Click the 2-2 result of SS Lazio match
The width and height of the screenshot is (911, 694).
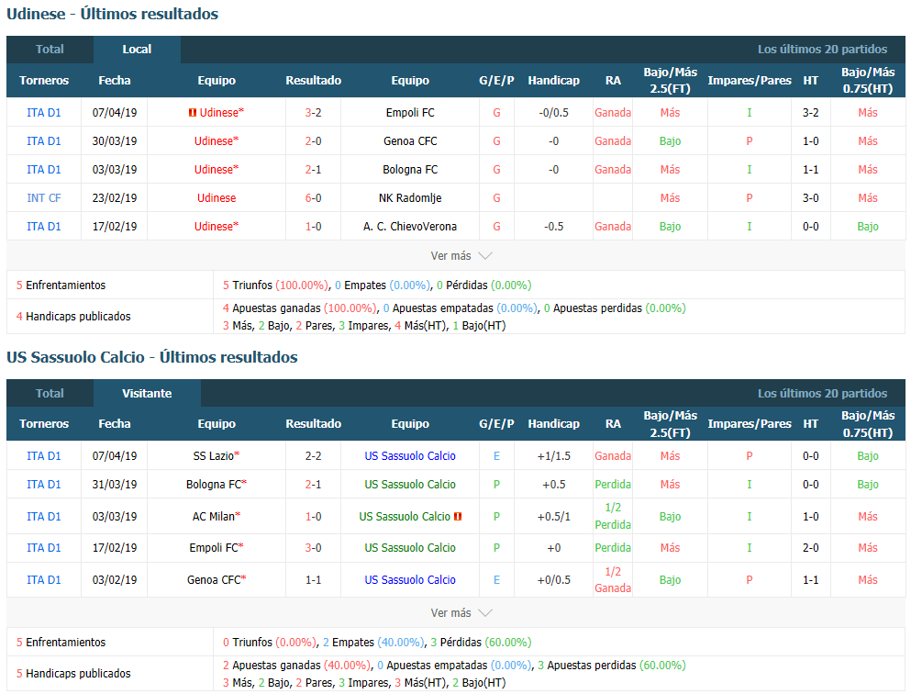(313, 456)
